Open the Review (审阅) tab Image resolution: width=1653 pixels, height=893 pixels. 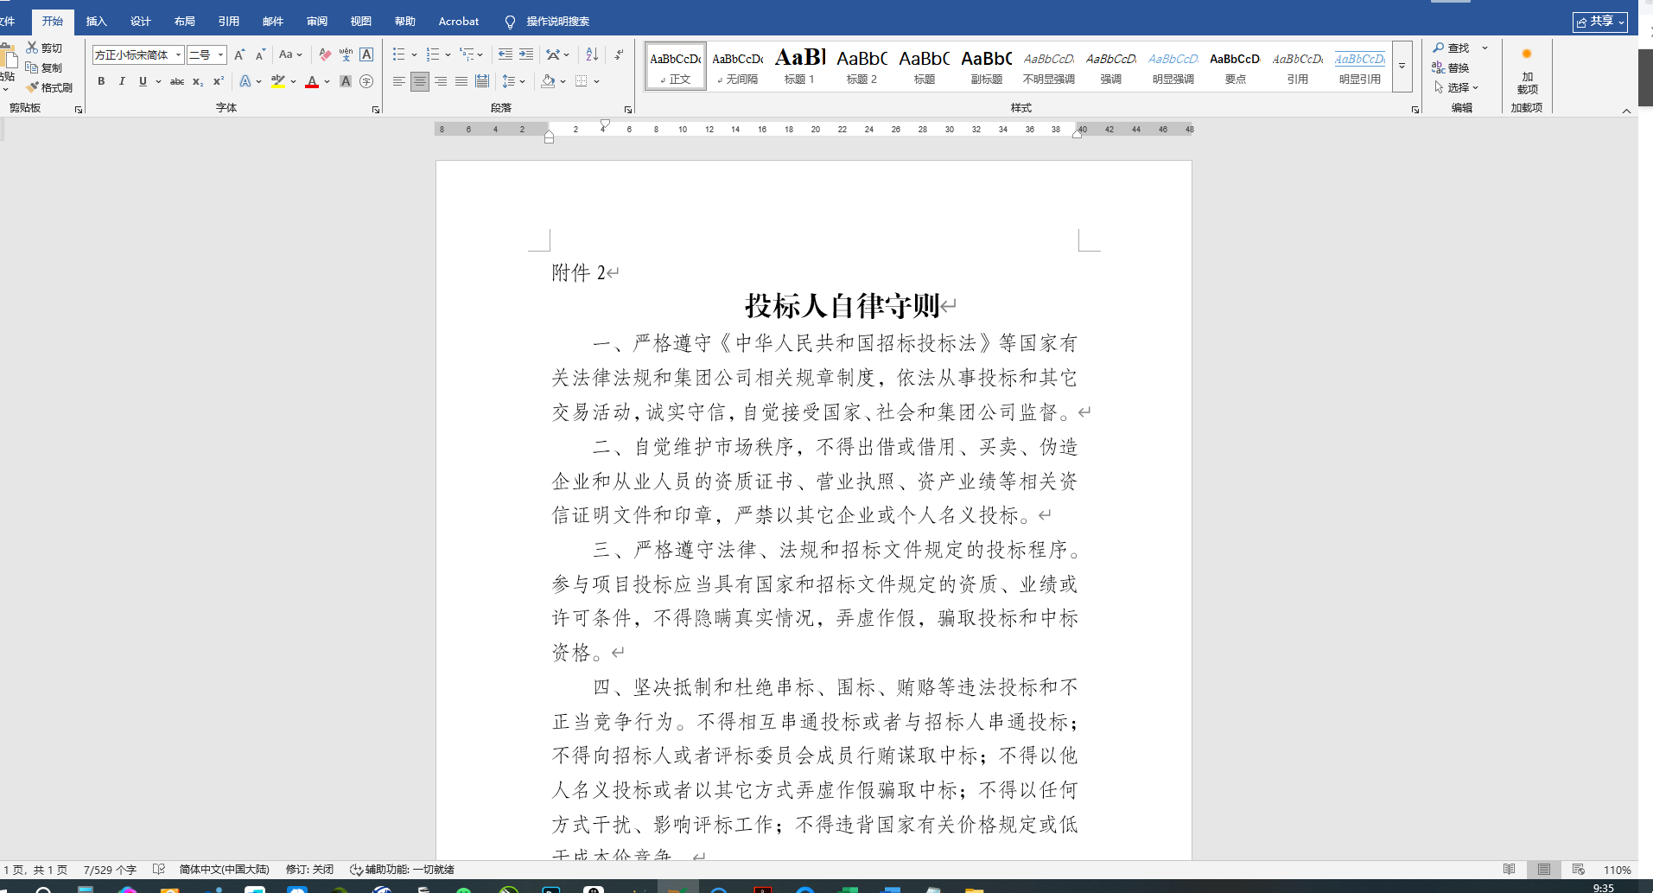[317, 22]
